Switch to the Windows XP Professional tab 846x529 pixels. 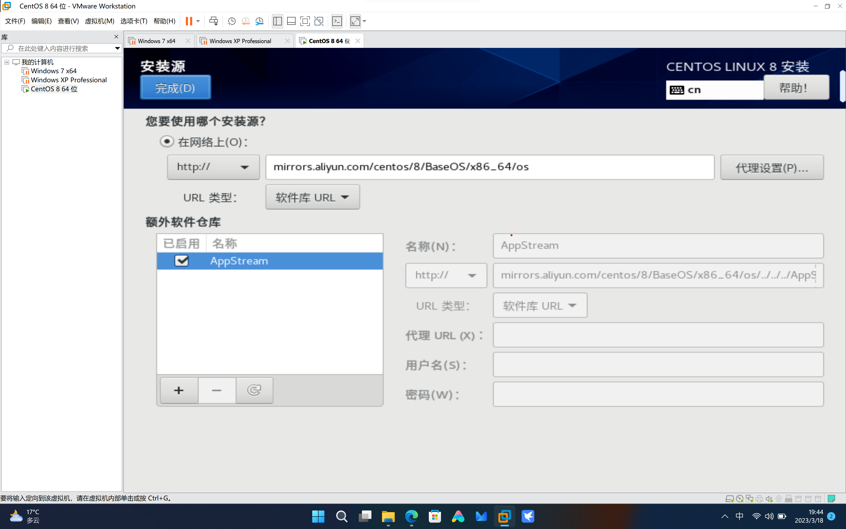(240, 41)
